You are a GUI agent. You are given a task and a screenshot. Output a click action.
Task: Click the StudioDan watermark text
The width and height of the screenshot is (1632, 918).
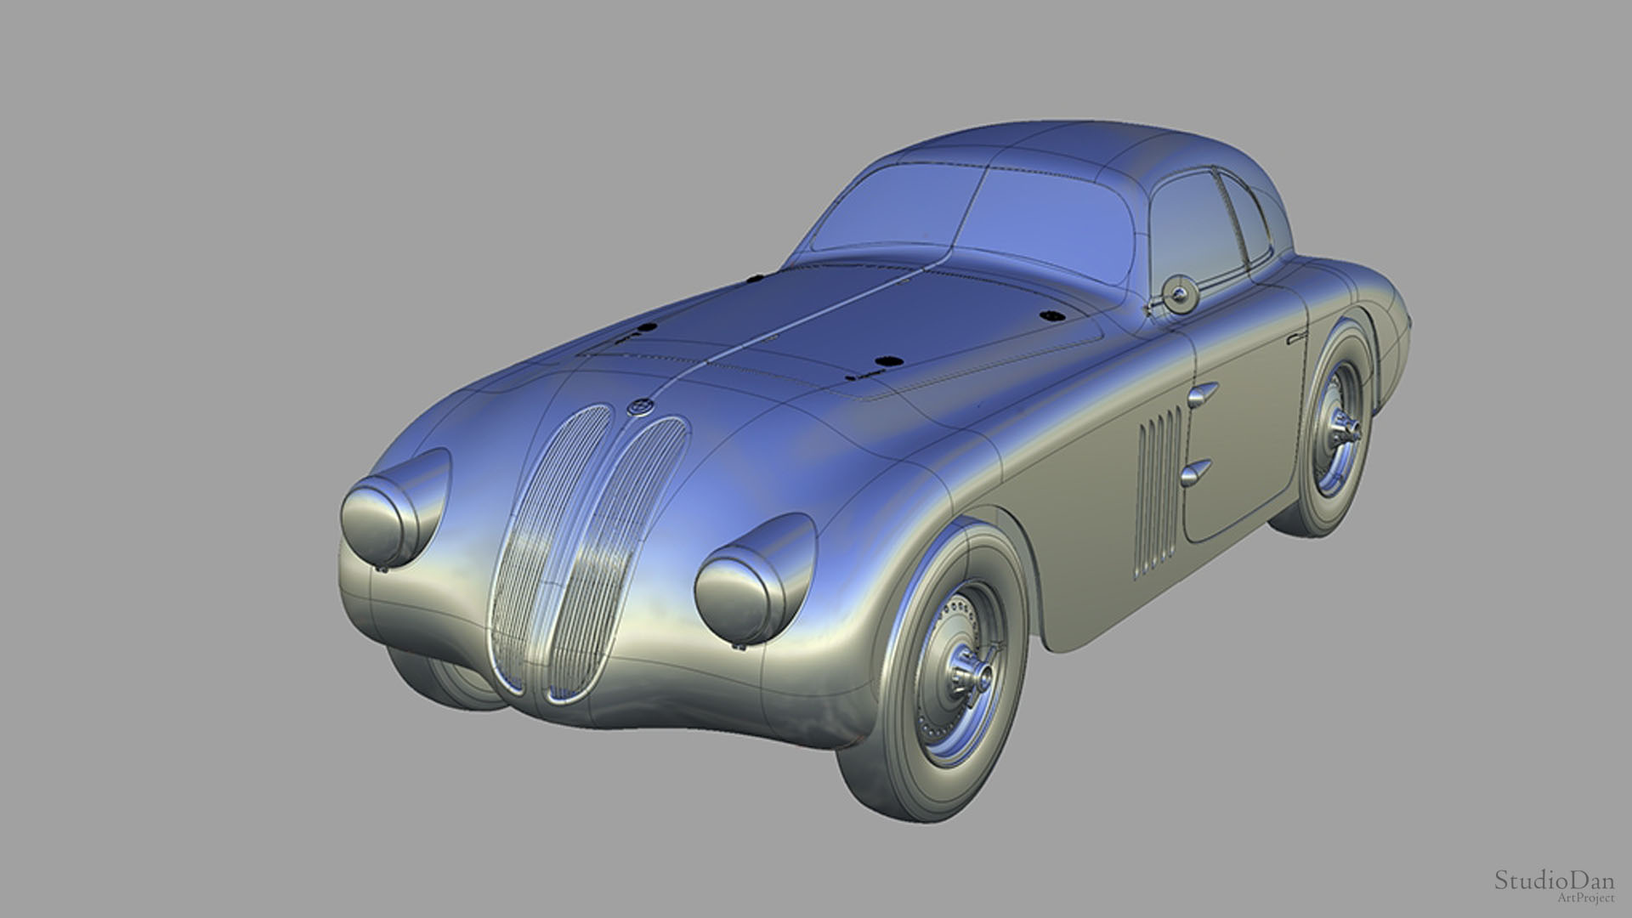(1554, 880)
